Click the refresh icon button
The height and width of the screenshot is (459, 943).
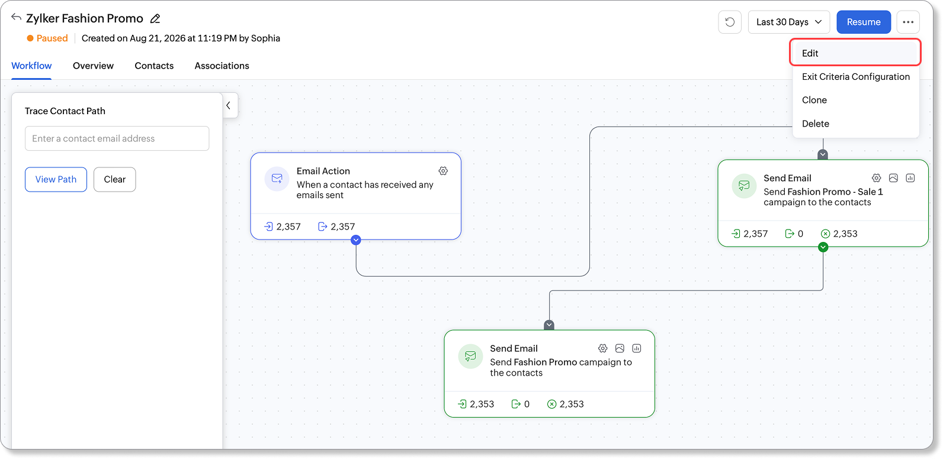[730, 22]
